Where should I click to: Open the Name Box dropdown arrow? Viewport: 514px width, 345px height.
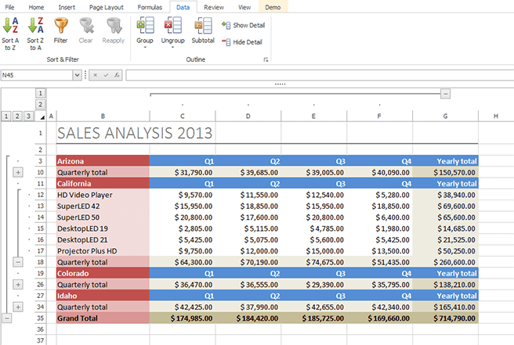click(77, 75)
